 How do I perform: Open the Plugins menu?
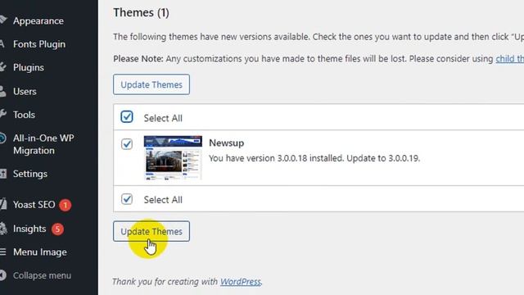29,67
